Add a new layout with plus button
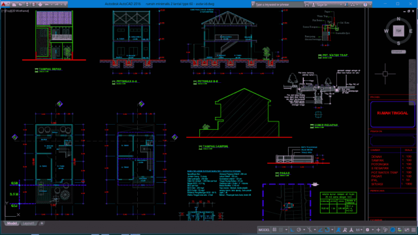 42,223
